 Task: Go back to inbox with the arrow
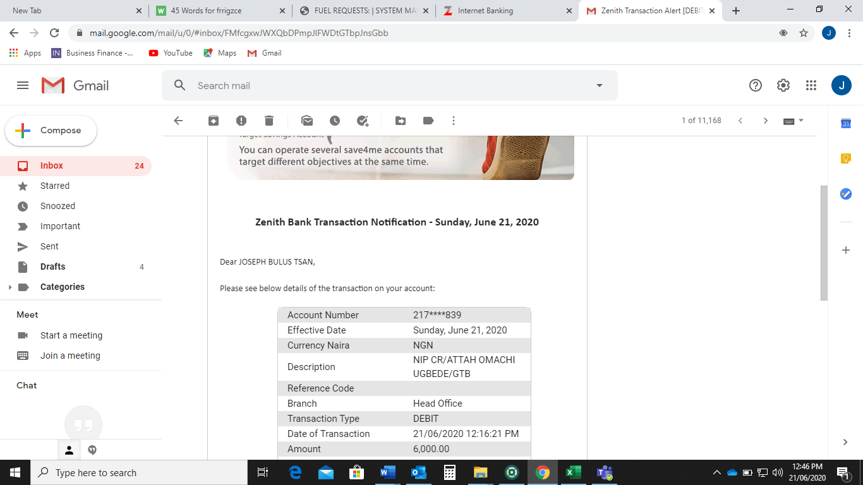pyautogui.click(x=178, y=121)
